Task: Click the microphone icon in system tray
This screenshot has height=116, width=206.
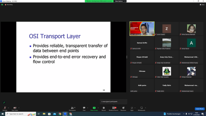Action: tap(186, 114)
